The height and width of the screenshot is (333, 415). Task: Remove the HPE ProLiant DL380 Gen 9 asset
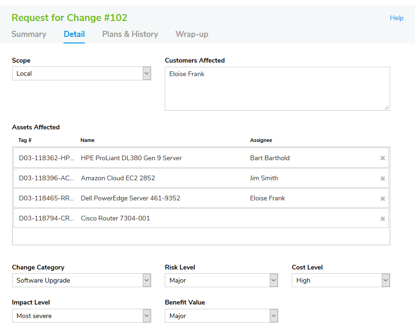click(383, 157)
